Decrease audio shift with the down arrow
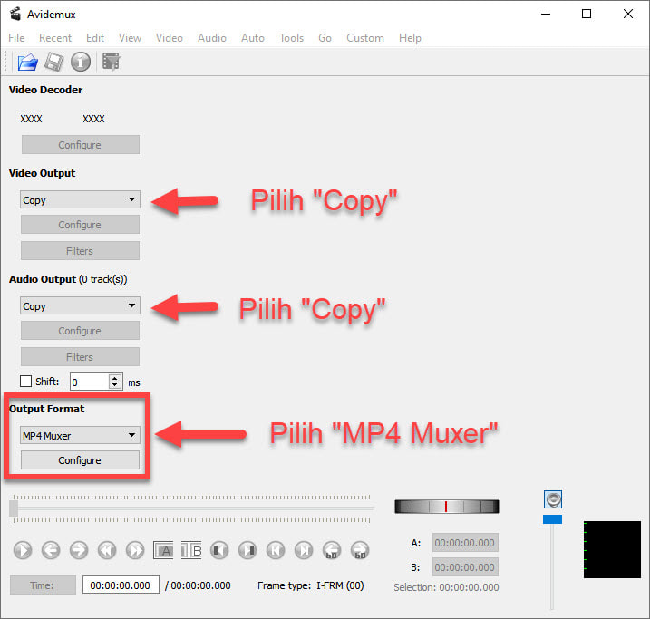This screenshot has height=619, width=650. pyautogui.click(x=115, y=385)
